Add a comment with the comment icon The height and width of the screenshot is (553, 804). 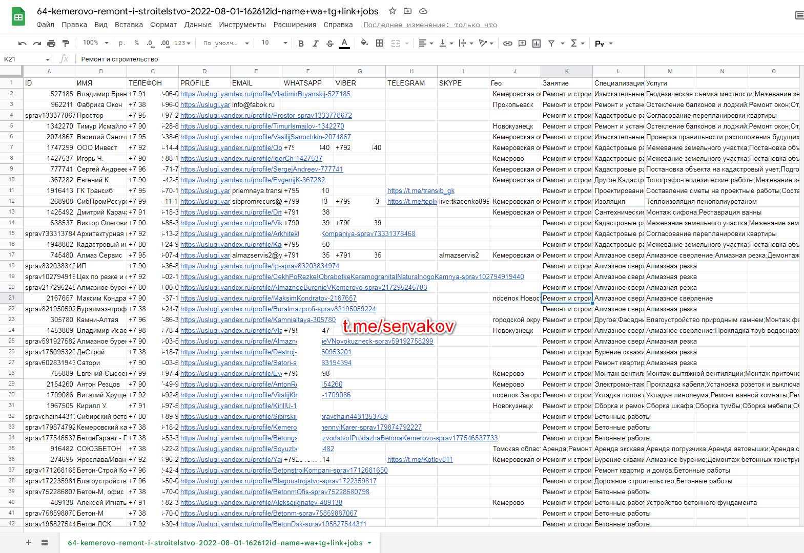click(x=522, y=44)
